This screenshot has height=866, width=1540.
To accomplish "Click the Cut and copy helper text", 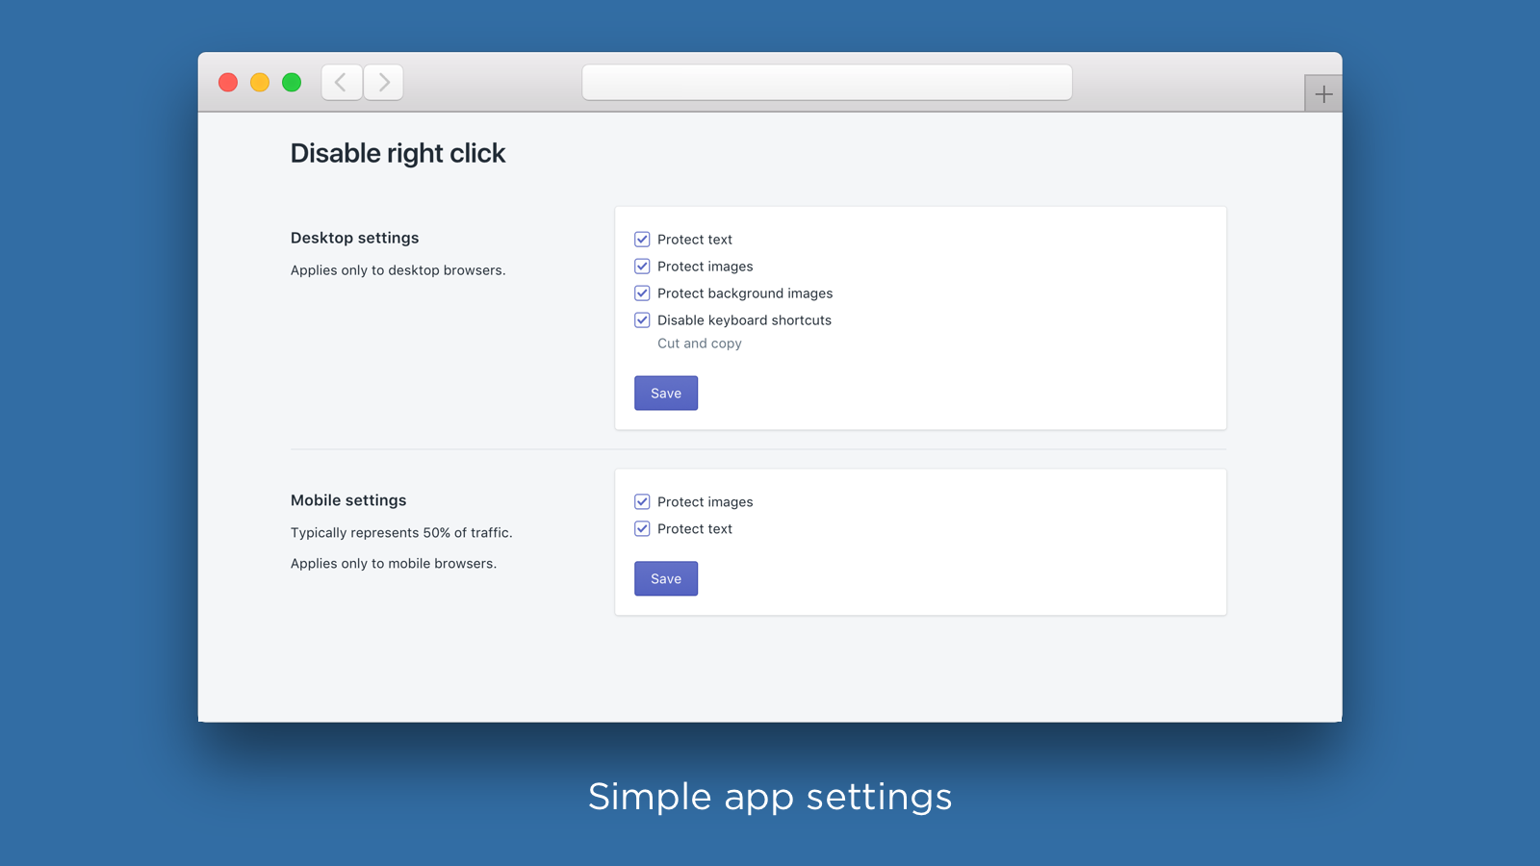I will (700, 344).
